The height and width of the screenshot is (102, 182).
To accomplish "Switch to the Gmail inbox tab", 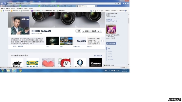I will pyautogui.click(x=9, y=6).
